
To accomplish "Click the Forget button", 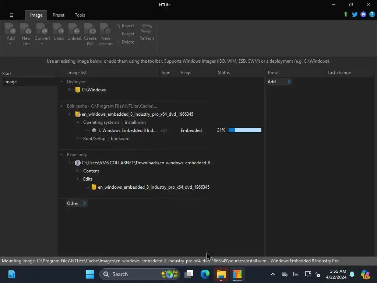I will pyautogui.click(x=128, y=34).
